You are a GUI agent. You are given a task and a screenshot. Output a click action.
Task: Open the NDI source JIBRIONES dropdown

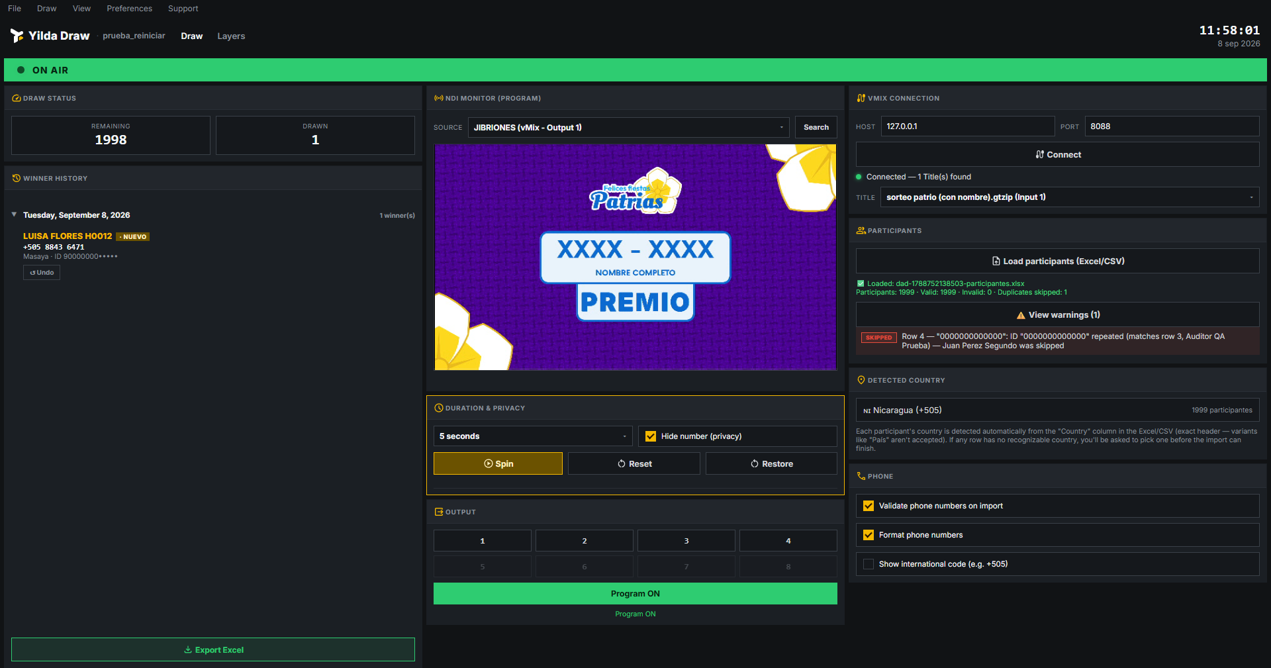pos(628,127)
